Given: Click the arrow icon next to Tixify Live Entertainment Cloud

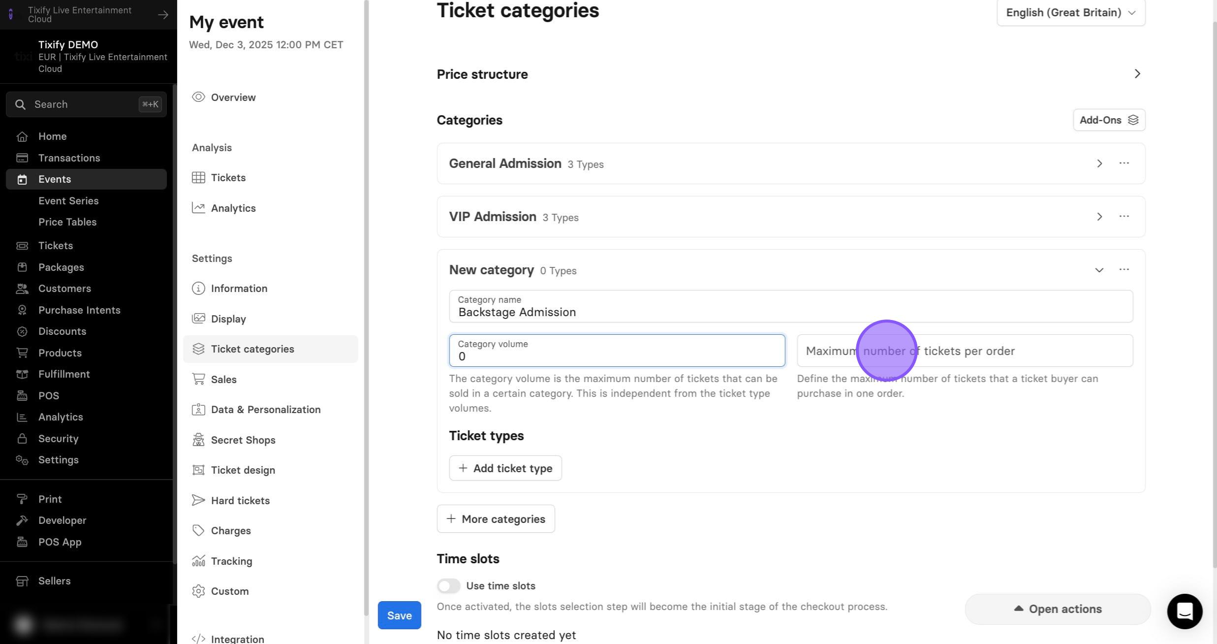Looking at the screenshot, I should pos(163,15).
